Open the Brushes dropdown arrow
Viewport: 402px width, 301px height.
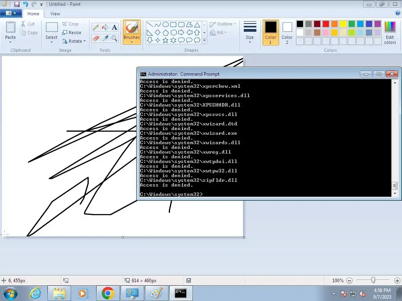132,42
